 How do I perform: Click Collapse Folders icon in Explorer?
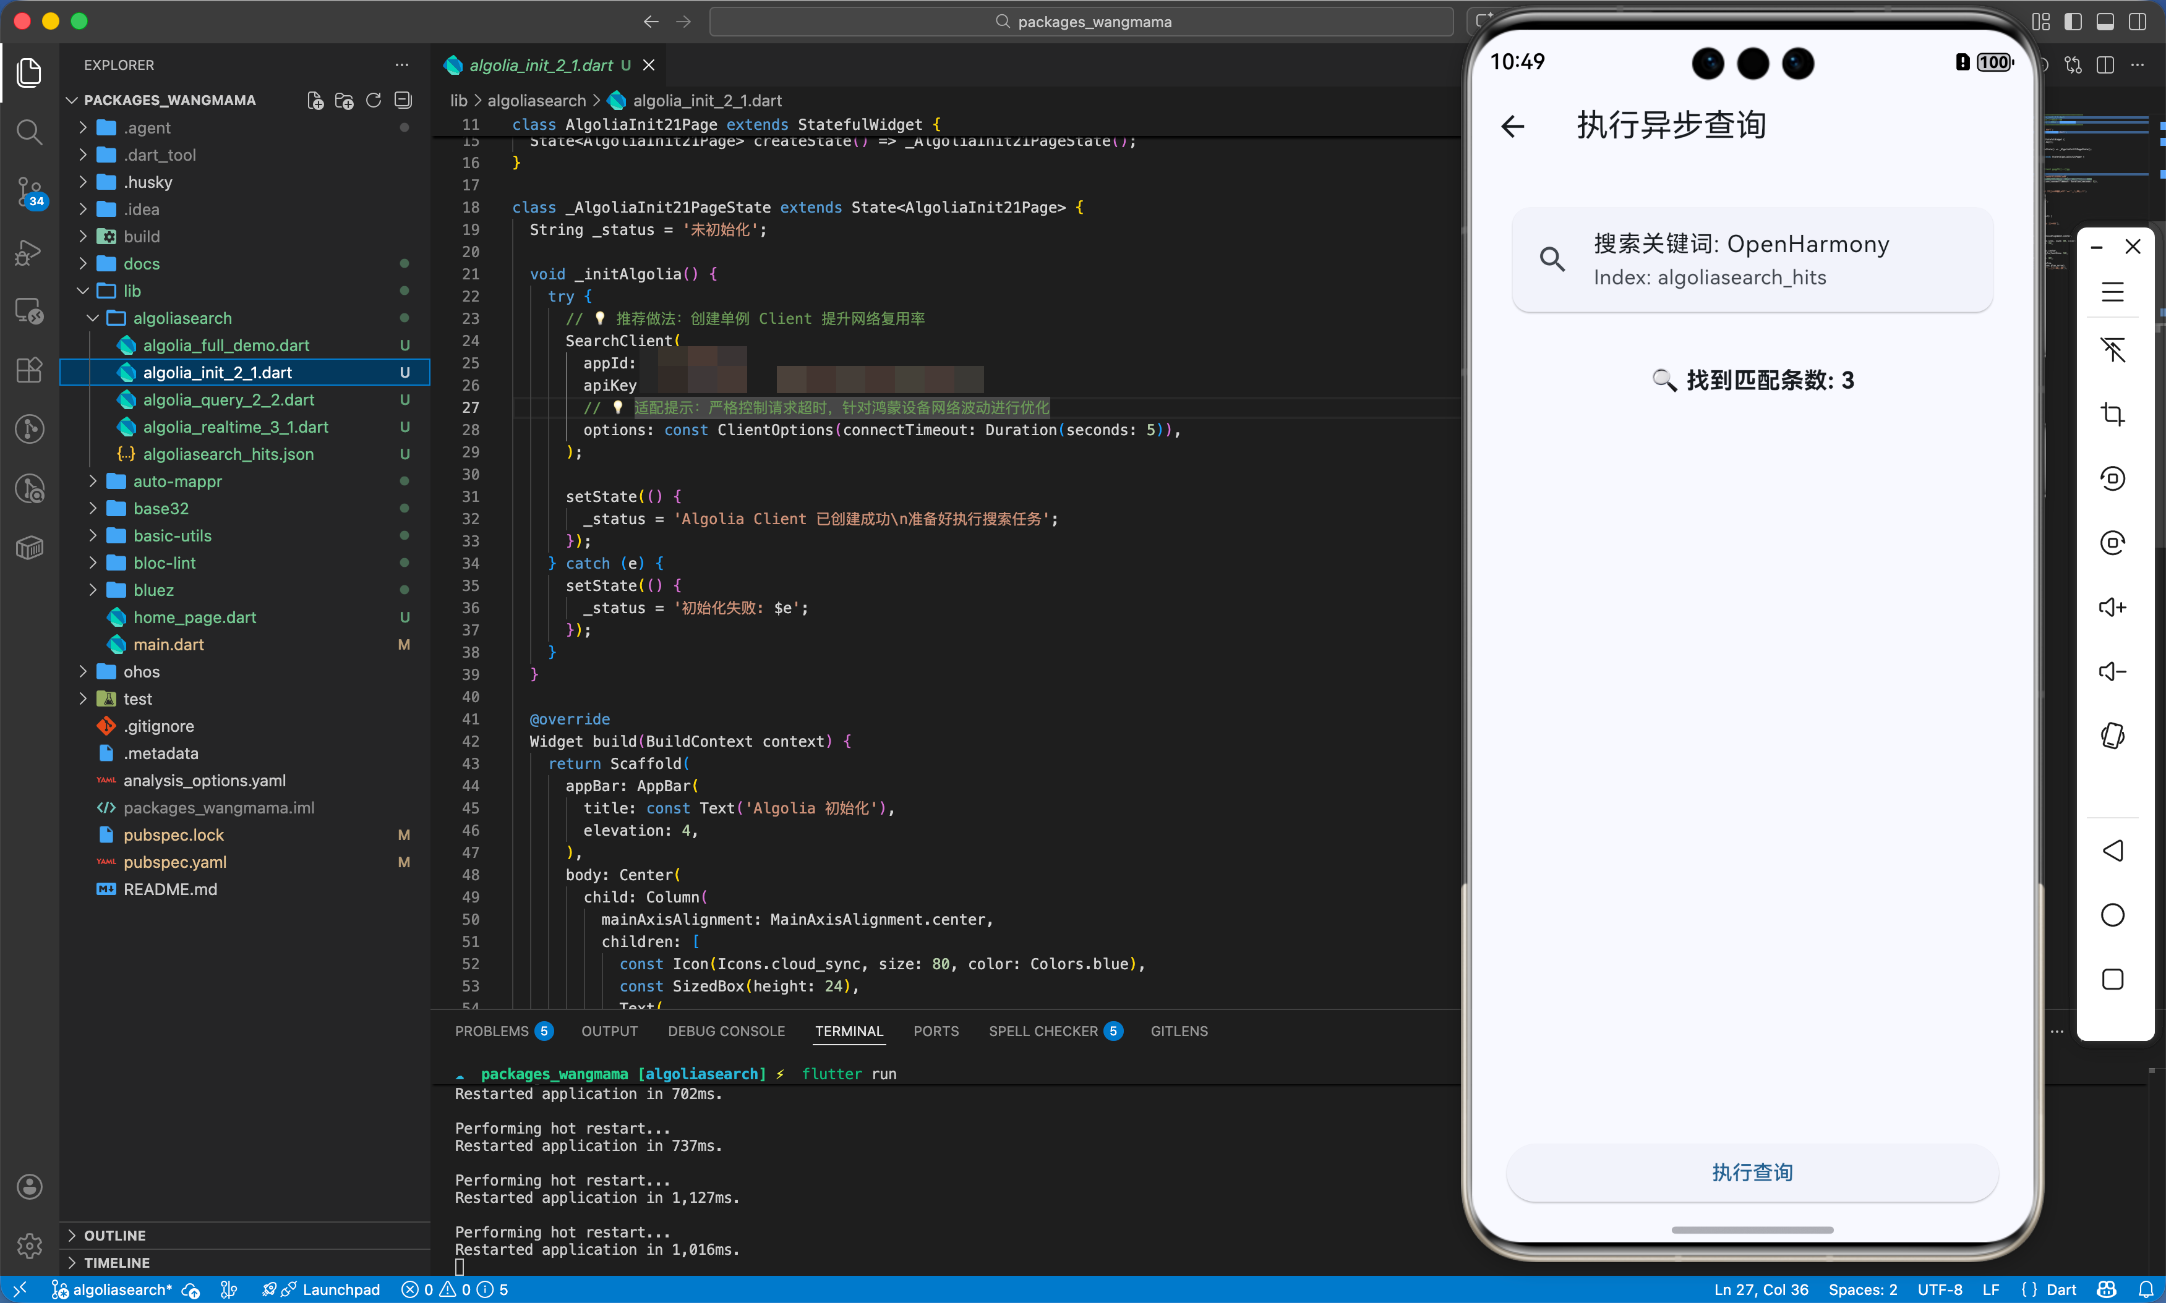pyautogui.click(x=403, y=100)
